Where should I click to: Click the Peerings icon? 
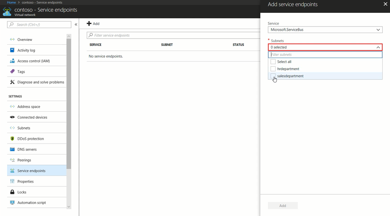click(x=12, y=160)
